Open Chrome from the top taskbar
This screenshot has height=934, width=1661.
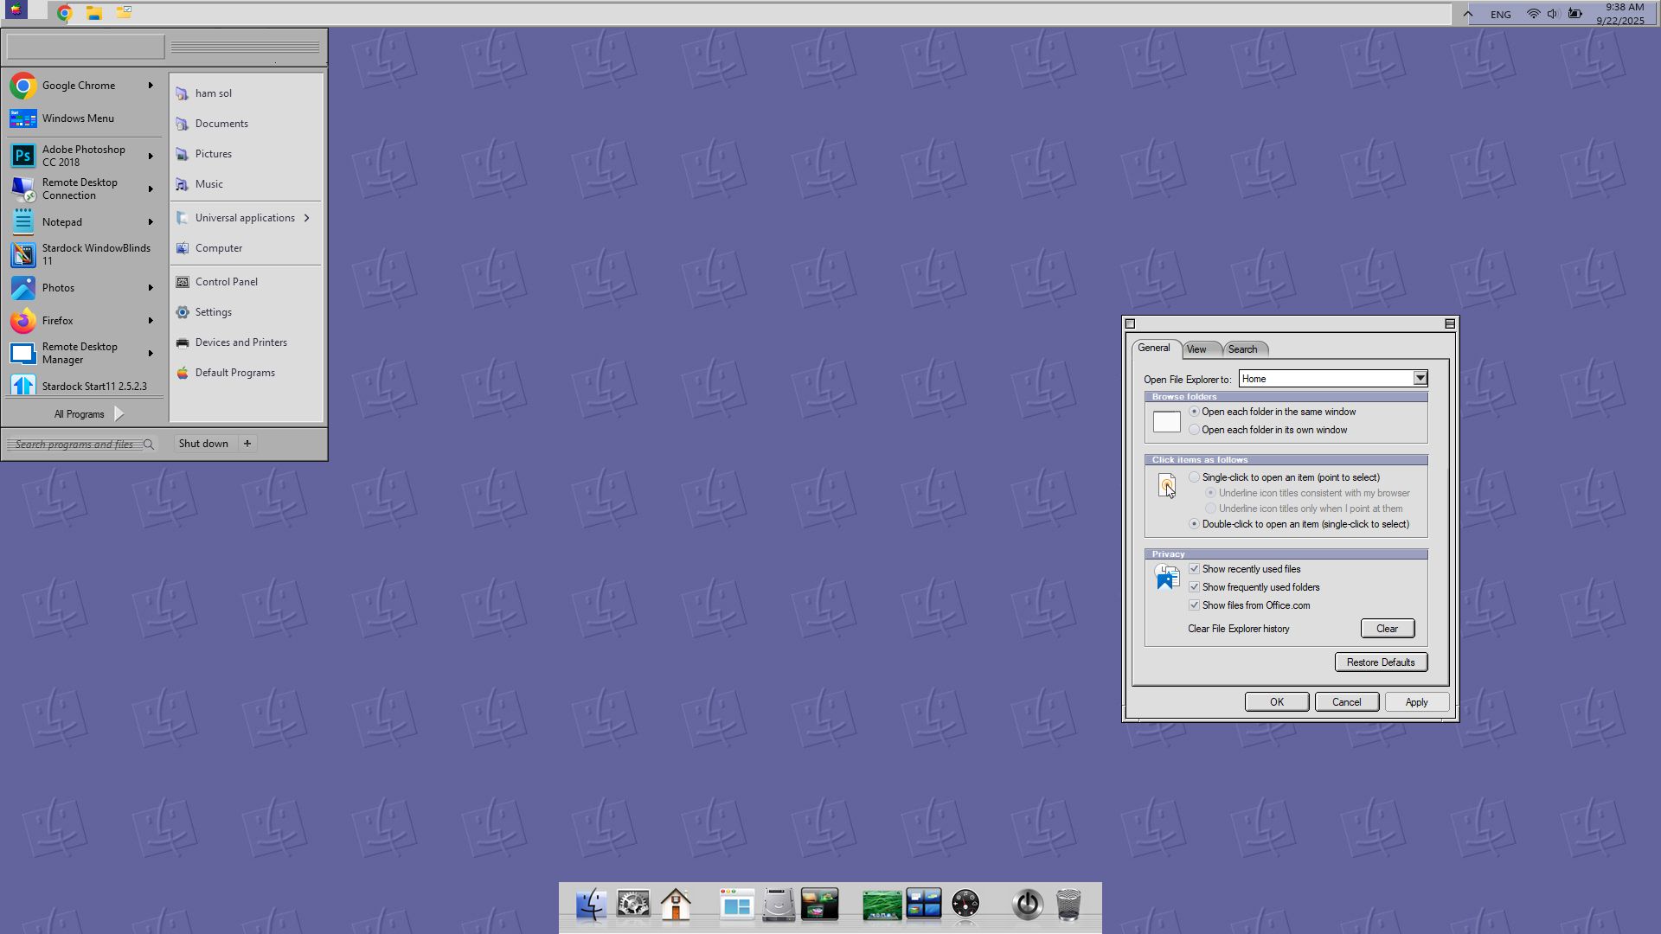(x=64, y=13)
